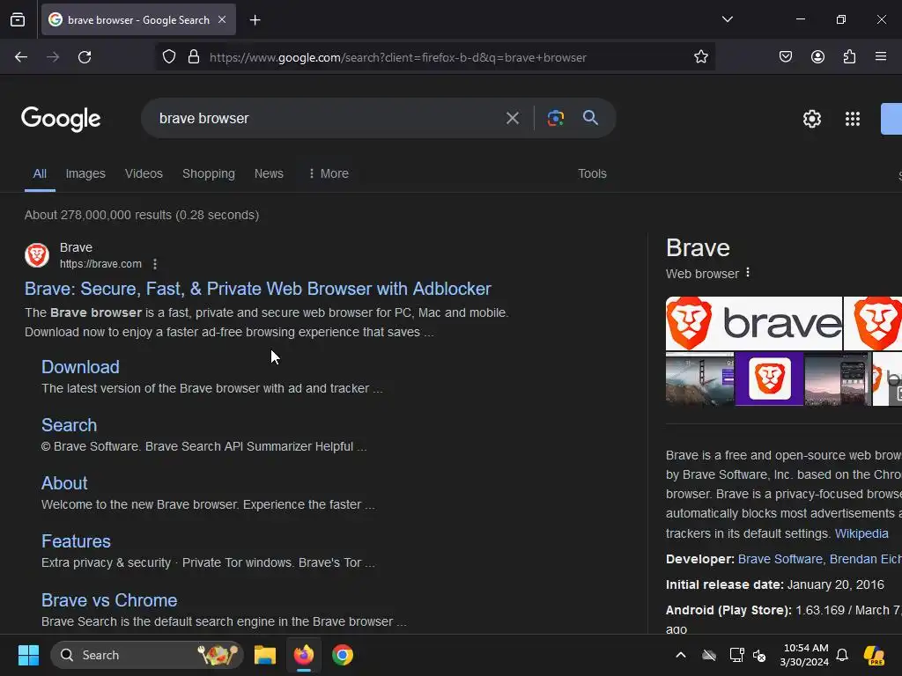The image size is (902, 676).
Task: Reload the current page
Action: click(85, 57)
